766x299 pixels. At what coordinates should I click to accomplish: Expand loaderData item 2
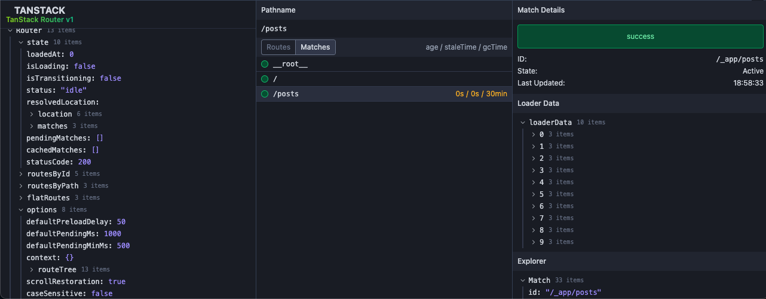(534, 158)
